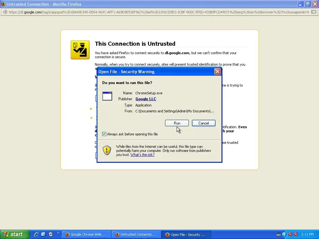The image size is (319, 239).
Task: Collapse the expanded downward yellow triangle section
Action: (91, 118)
